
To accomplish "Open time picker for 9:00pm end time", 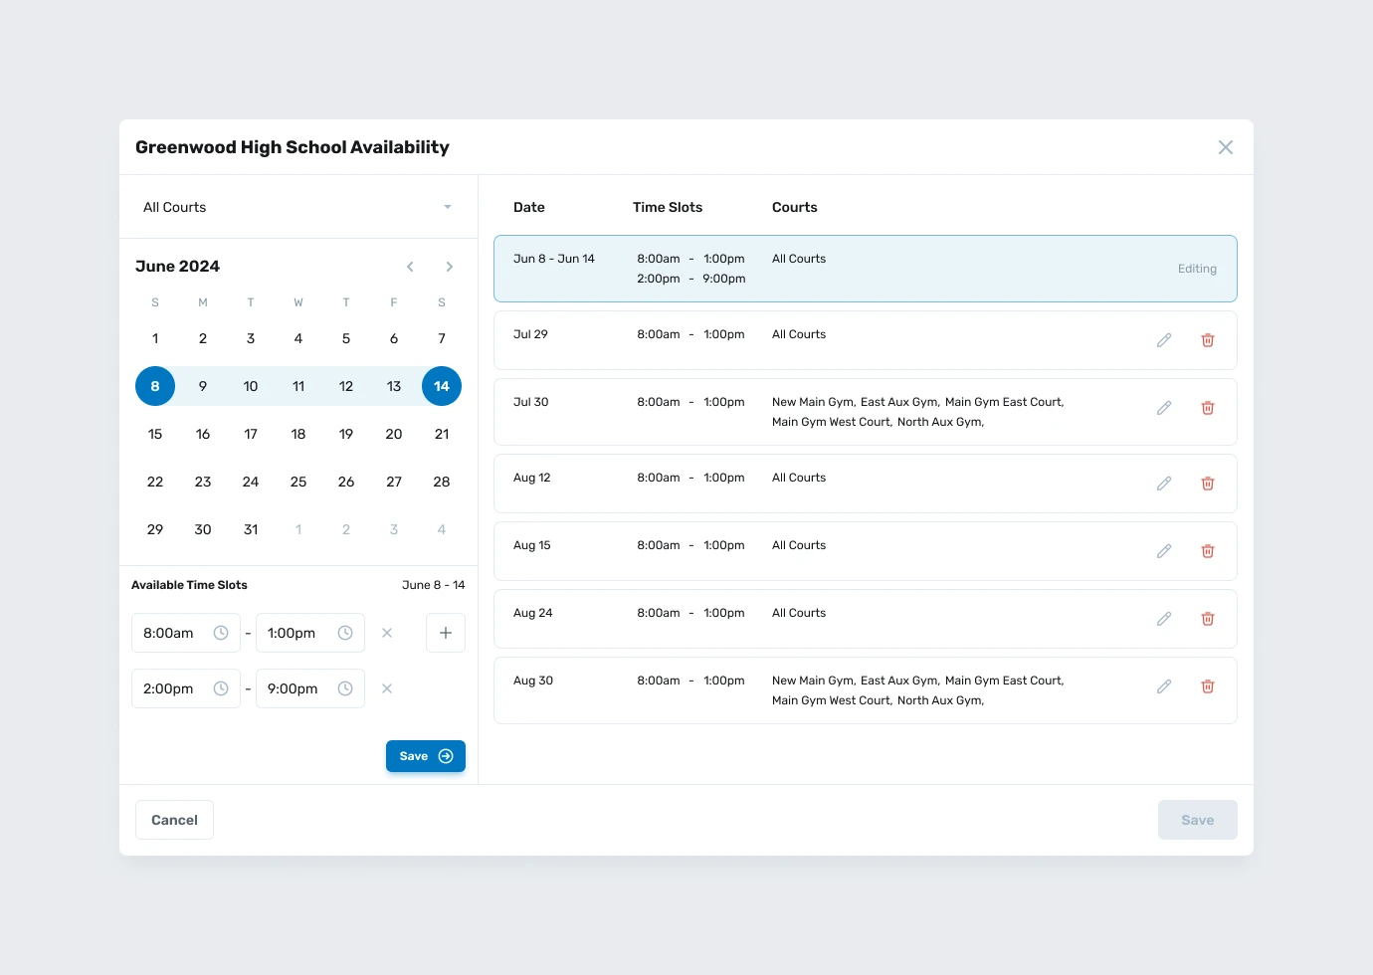I will click(345, 688).
